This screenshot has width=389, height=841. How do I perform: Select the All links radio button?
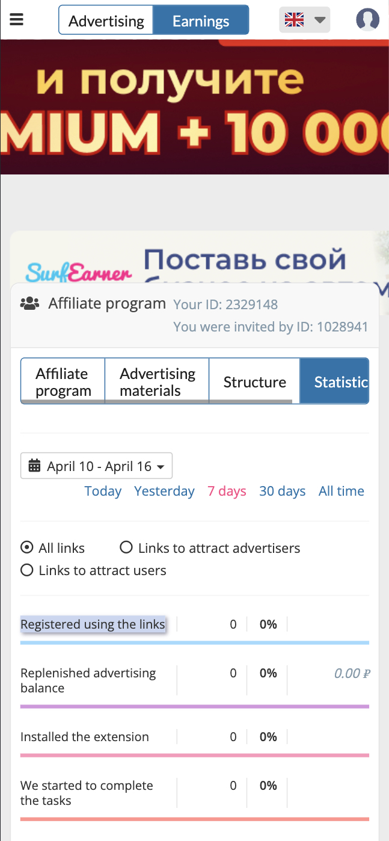pos(26,548)
